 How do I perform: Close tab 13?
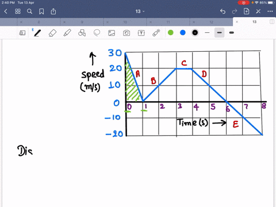(237, 22)
